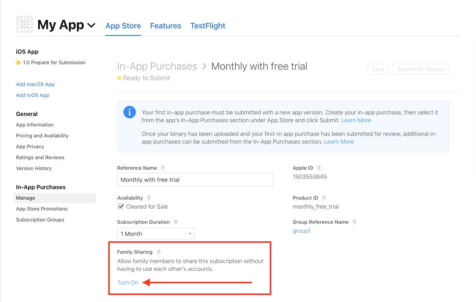Open help for Product ID
The image size is (476, 302).
(x=324, y=198)
